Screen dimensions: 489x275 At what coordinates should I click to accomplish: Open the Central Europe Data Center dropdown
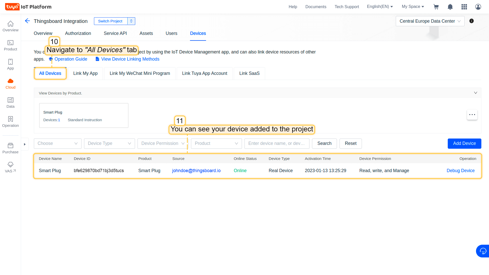click(430, 21)
